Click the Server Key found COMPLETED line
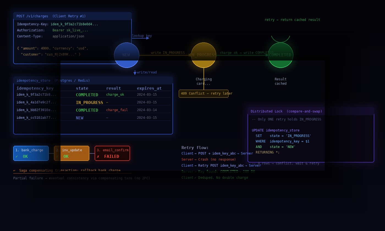This screenshot has height=231, width=385. click(x=218, y=172)
